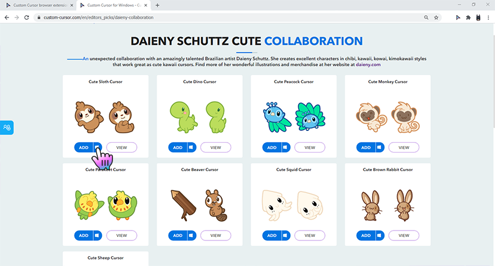495x266 pixels.
Task: Click the address bar URL
Action: 98,17
